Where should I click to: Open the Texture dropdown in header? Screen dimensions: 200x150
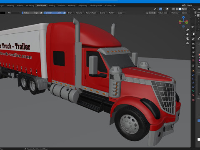coord(80,13)
